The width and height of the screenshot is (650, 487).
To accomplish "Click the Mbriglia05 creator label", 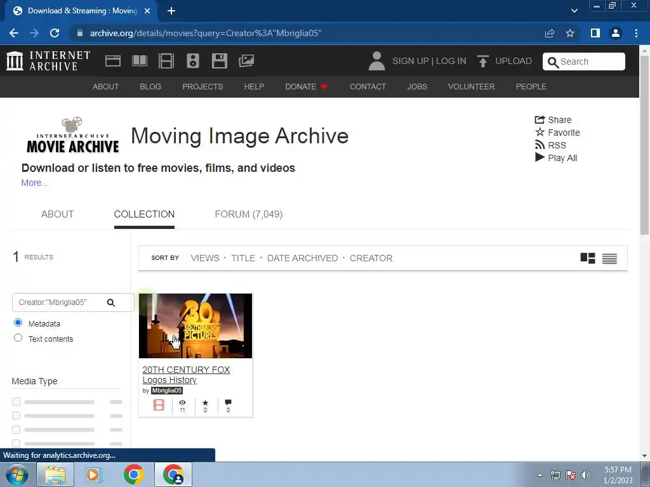I will (x=167, y=391).
